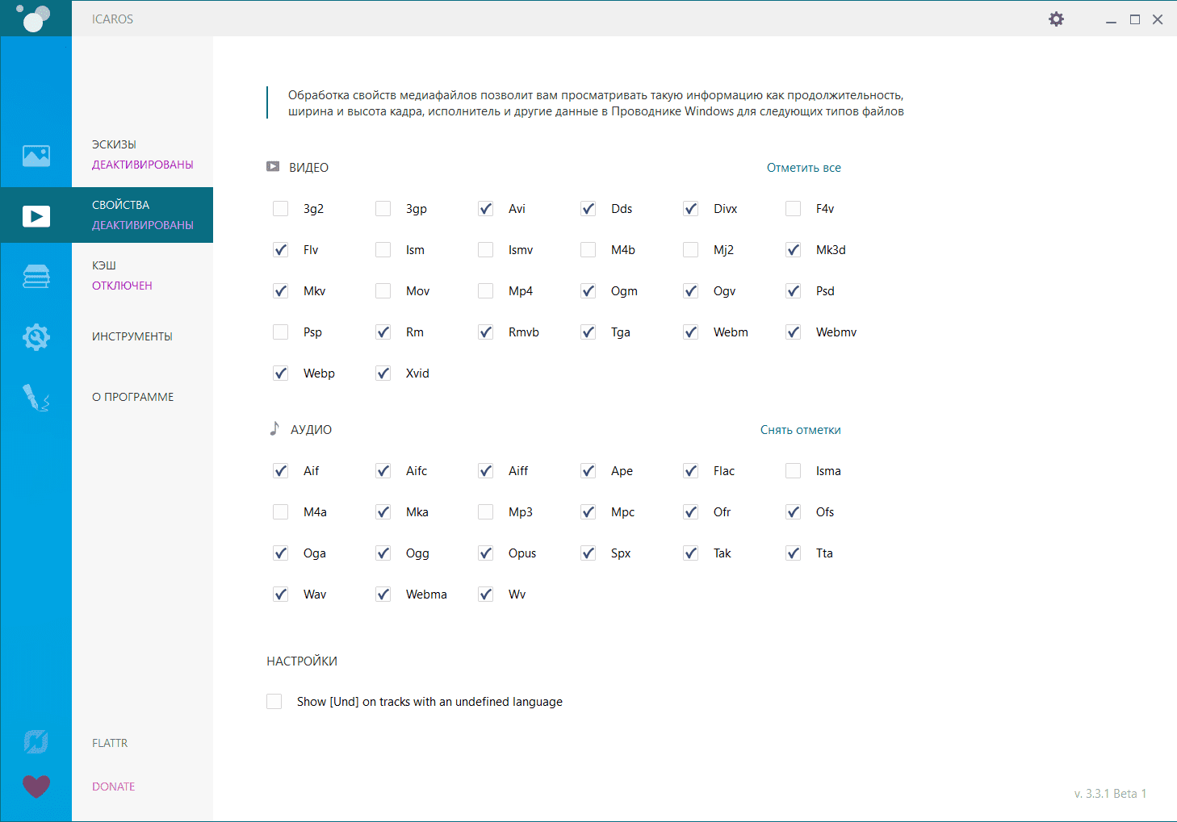Viewport: 1177px width, 822px height.
Task: Check the Mj2 checkbox
Action: [691, 250]
